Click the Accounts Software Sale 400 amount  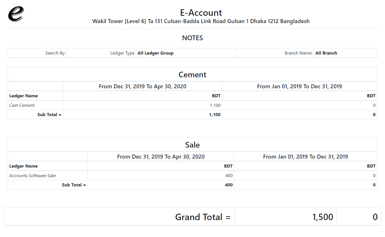[229, 176]
